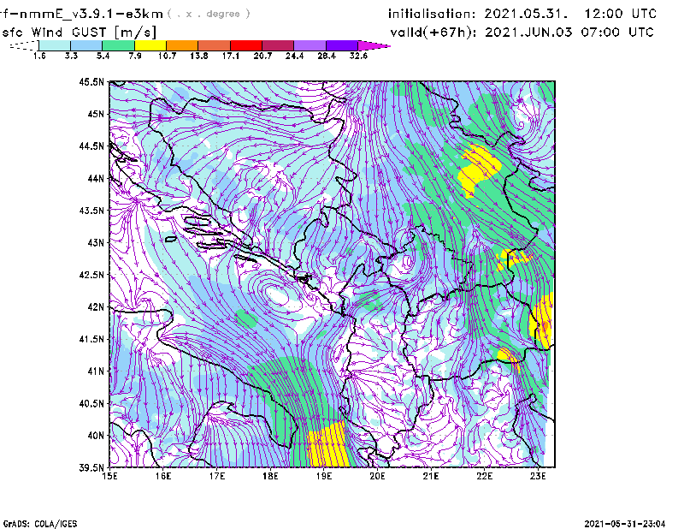Click the 15E longitude label
Viewport: 684px width, 529px height.
click(109, 476)
